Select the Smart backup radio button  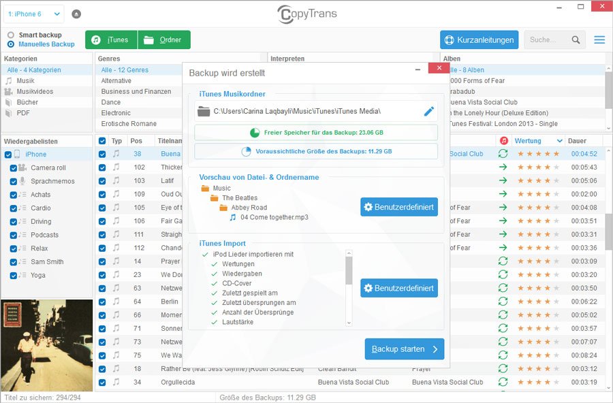(10, 35)
